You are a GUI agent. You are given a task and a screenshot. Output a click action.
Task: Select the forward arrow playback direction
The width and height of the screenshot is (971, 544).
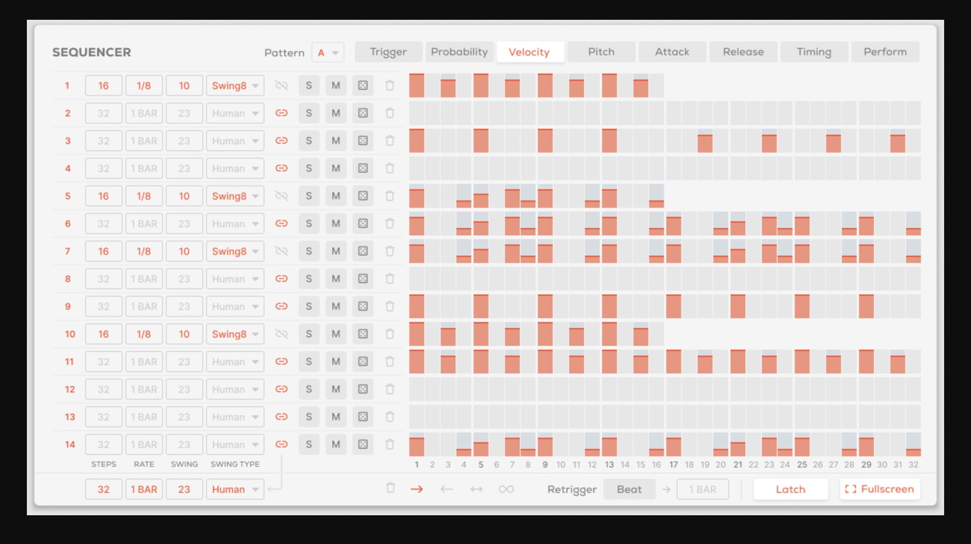417,489
